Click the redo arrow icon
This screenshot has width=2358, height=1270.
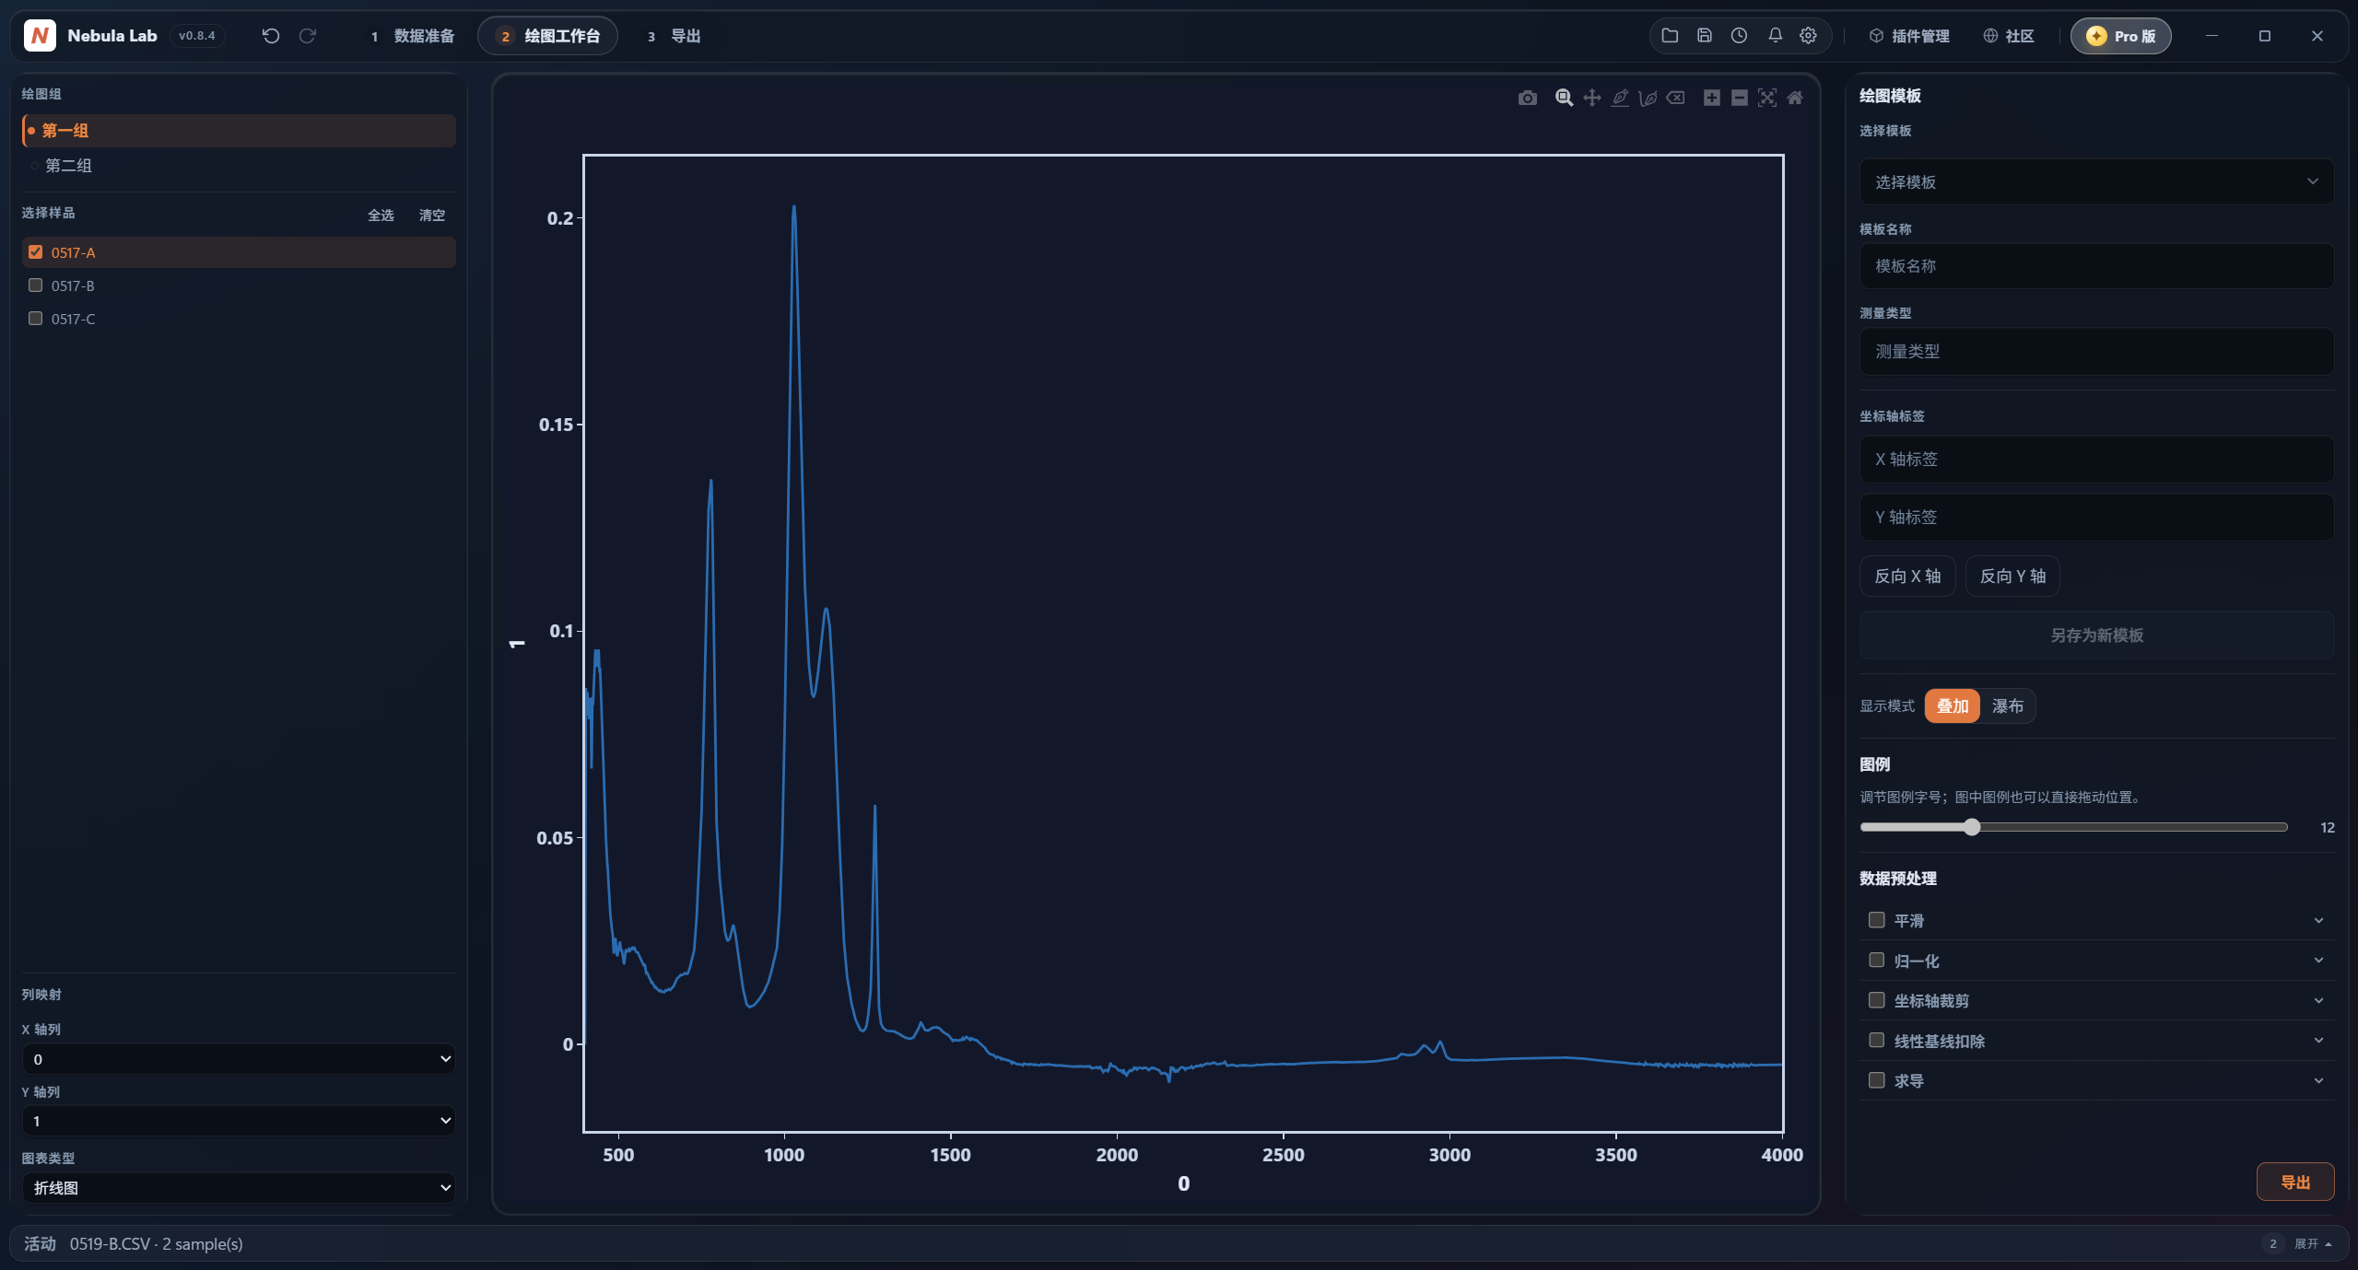point(307,36)
